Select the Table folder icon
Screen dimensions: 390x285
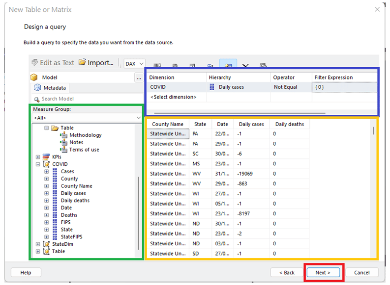[x=55, y=128]
